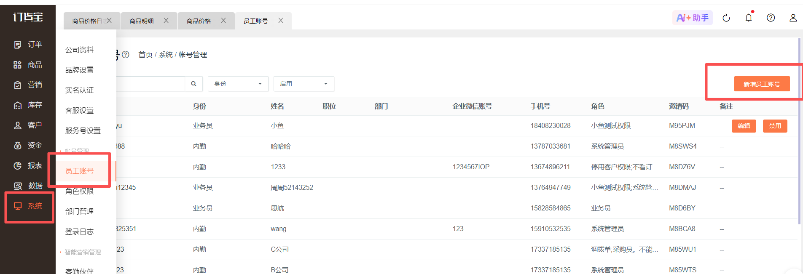
Task: Open 客服设置 in system menu
Action: [x=80, y=110]
